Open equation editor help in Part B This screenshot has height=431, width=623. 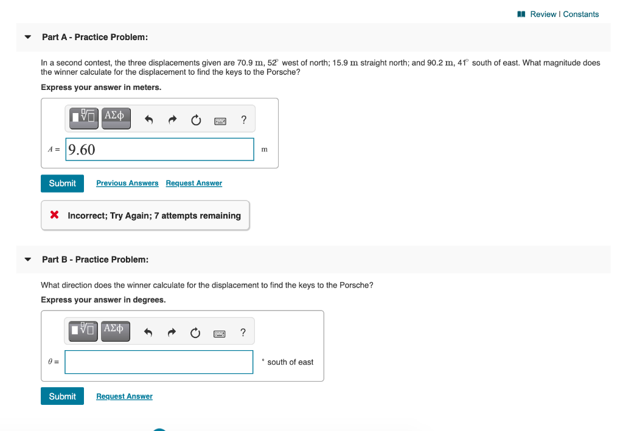point(242,333)
